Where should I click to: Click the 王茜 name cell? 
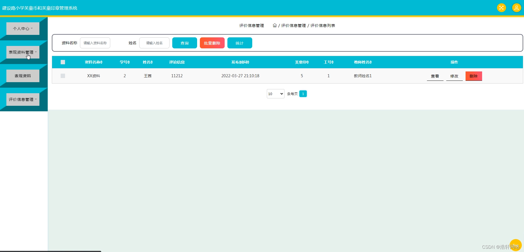[x=148, y=76]
